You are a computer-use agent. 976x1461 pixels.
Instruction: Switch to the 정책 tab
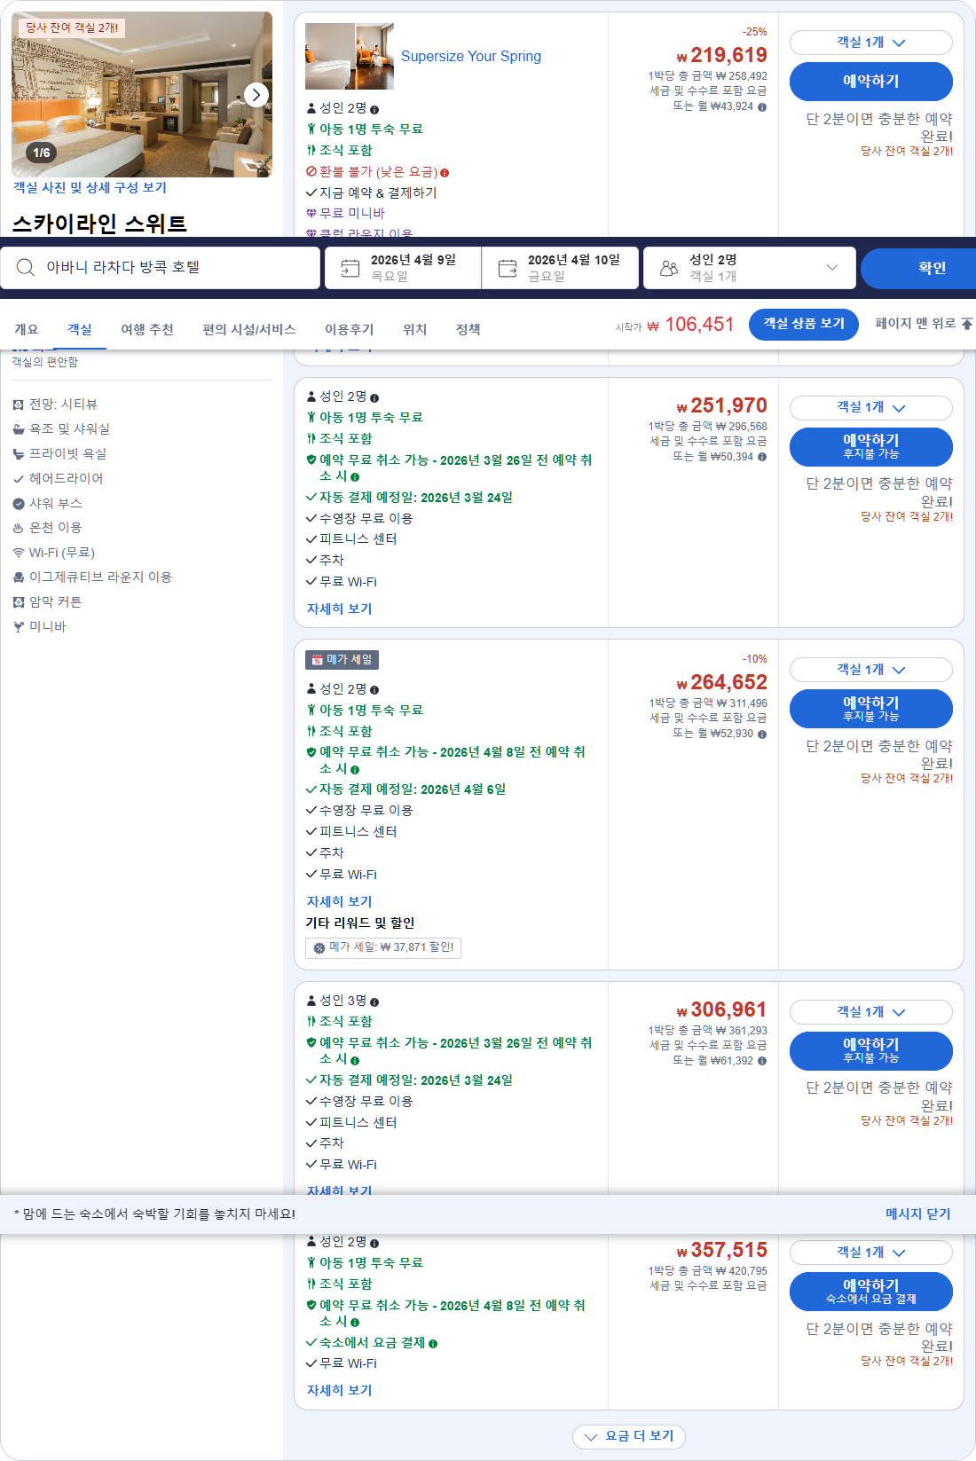click(468, 329)
